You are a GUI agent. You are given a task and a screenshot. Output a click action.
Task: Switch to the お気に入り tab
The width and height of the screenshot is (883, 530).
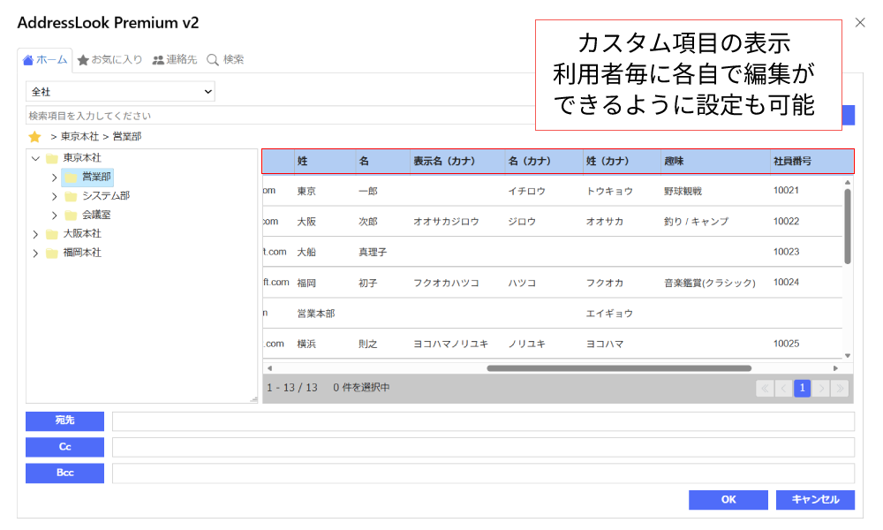[109, 60]
